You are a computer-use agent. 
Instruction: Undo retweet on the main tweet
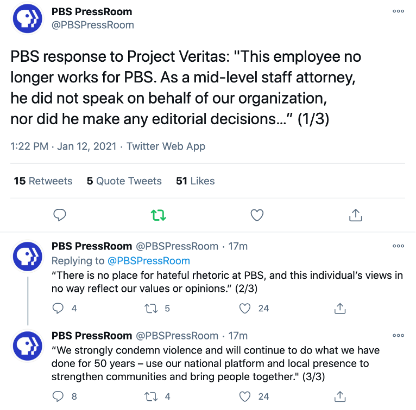[x=159, y=215]
